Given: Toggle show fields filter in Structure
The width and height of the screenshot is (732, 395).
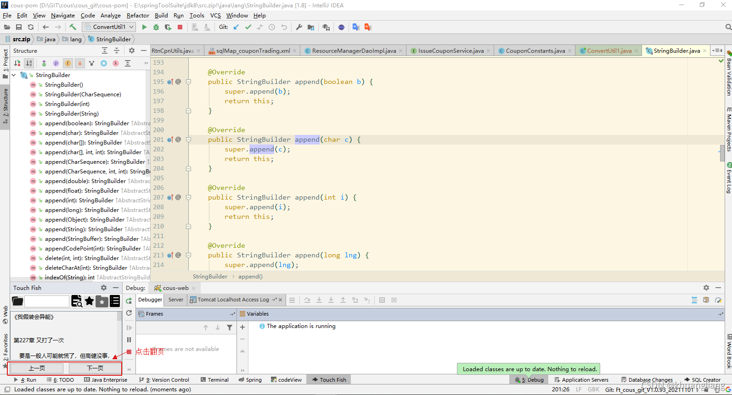Looking at the screenshot, I should tap(68, 63).
